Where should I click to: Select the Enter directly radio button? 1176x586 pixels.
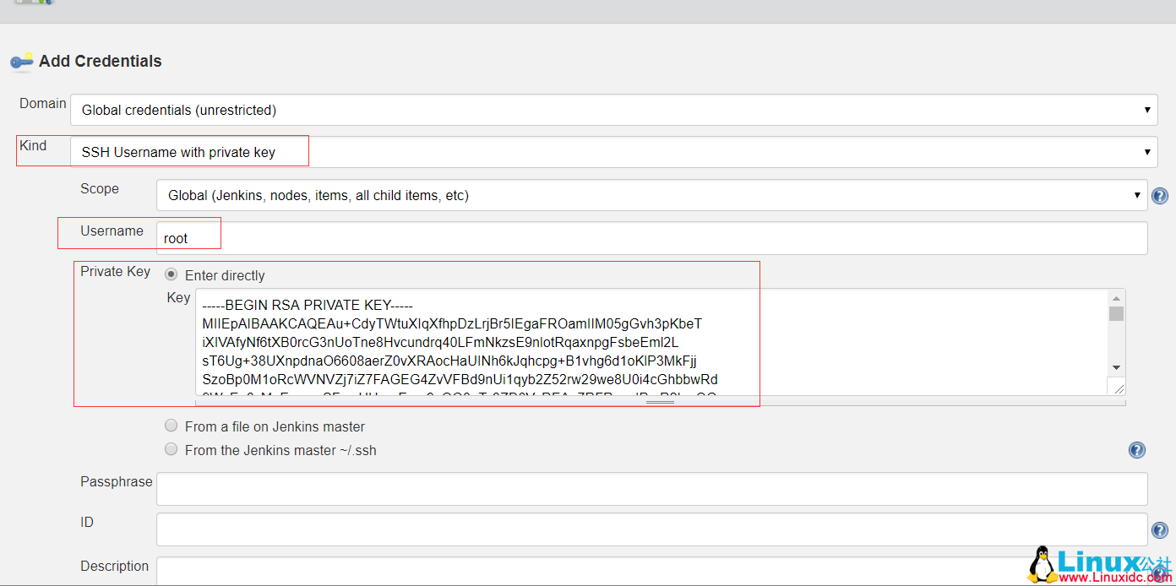point(171,274)
